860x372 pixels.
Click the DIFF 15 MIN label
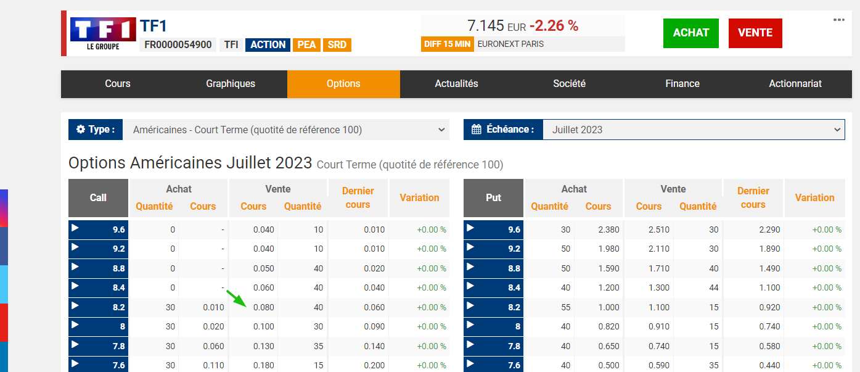coord(448,44)
